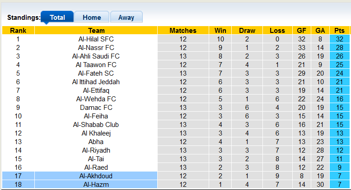Click the Draw column header
The image size is (351, 190).
[x=247, y=31]
